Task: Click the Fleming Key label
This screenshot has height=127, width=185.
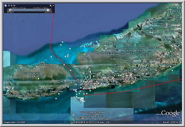Action: pos(90,73)
